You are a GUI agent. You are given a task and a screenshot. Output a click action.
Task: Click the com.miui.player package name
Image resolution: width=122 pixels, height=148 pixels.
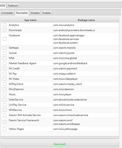click(62, 94)
